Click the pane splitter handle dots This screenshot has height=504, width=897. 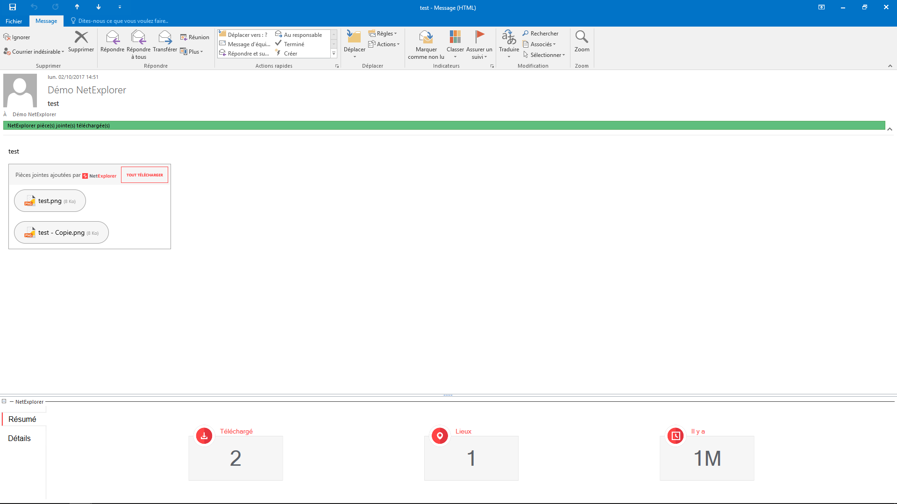[448, 395]
